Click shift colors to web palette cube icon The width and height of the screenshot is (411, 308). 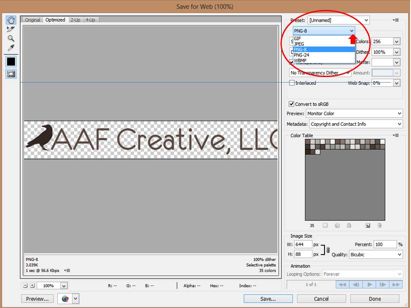(x=337, y=225)
